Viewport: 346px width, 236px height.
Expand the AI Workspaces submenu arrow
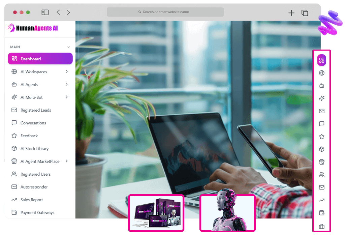67,71
